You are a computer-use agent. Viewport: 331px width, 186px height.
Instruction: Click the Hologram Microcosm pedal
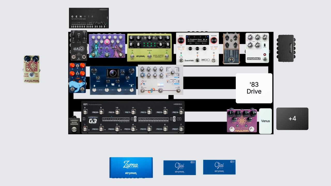(160, 80)
